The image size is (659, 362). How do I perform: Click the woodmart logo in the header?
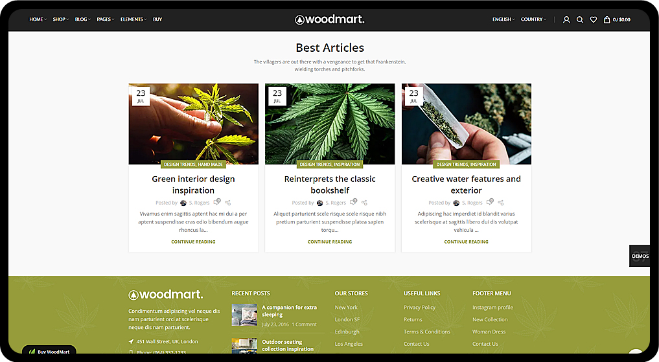pos(330,19)
